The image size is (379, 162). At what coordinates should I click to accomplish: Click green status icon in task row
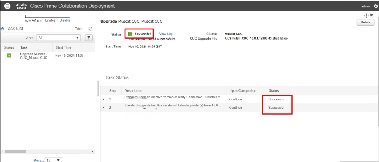[x=9, y=56]
